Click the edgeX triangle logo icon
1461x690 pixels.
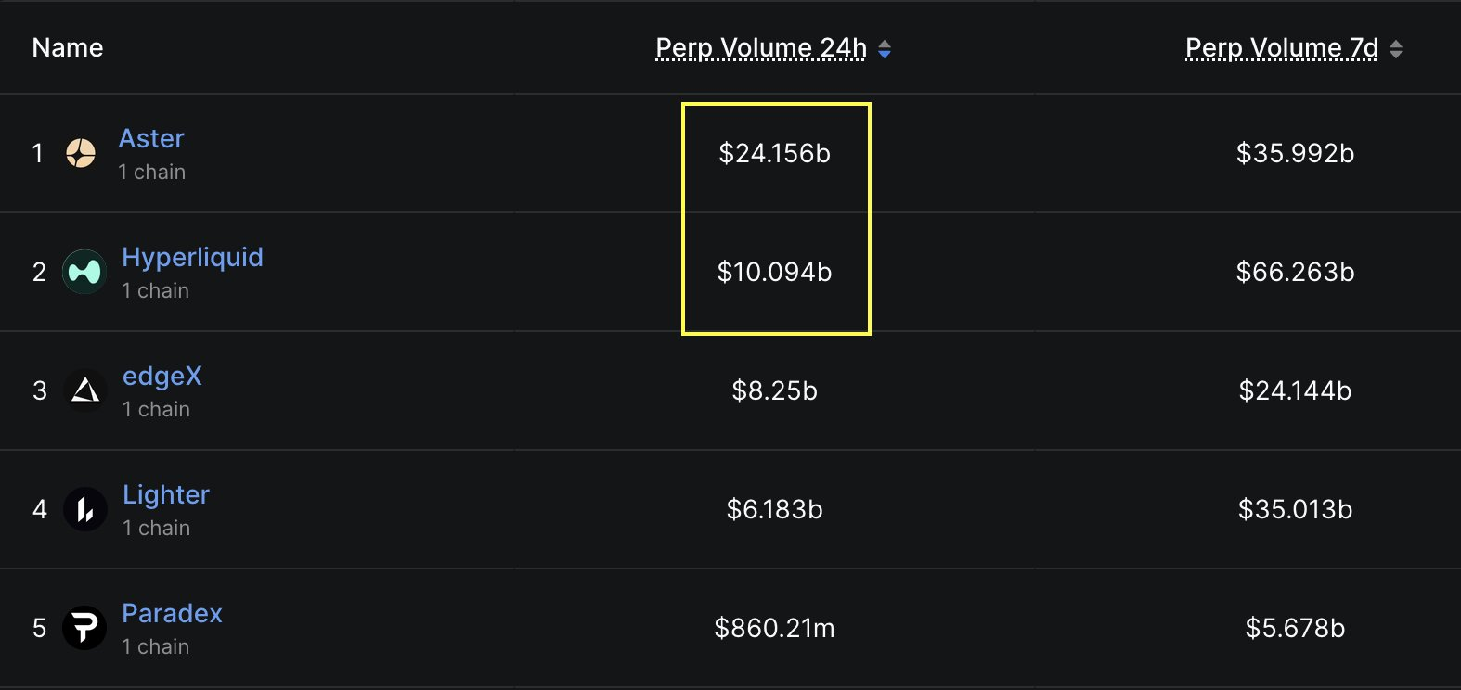[85, 390]
